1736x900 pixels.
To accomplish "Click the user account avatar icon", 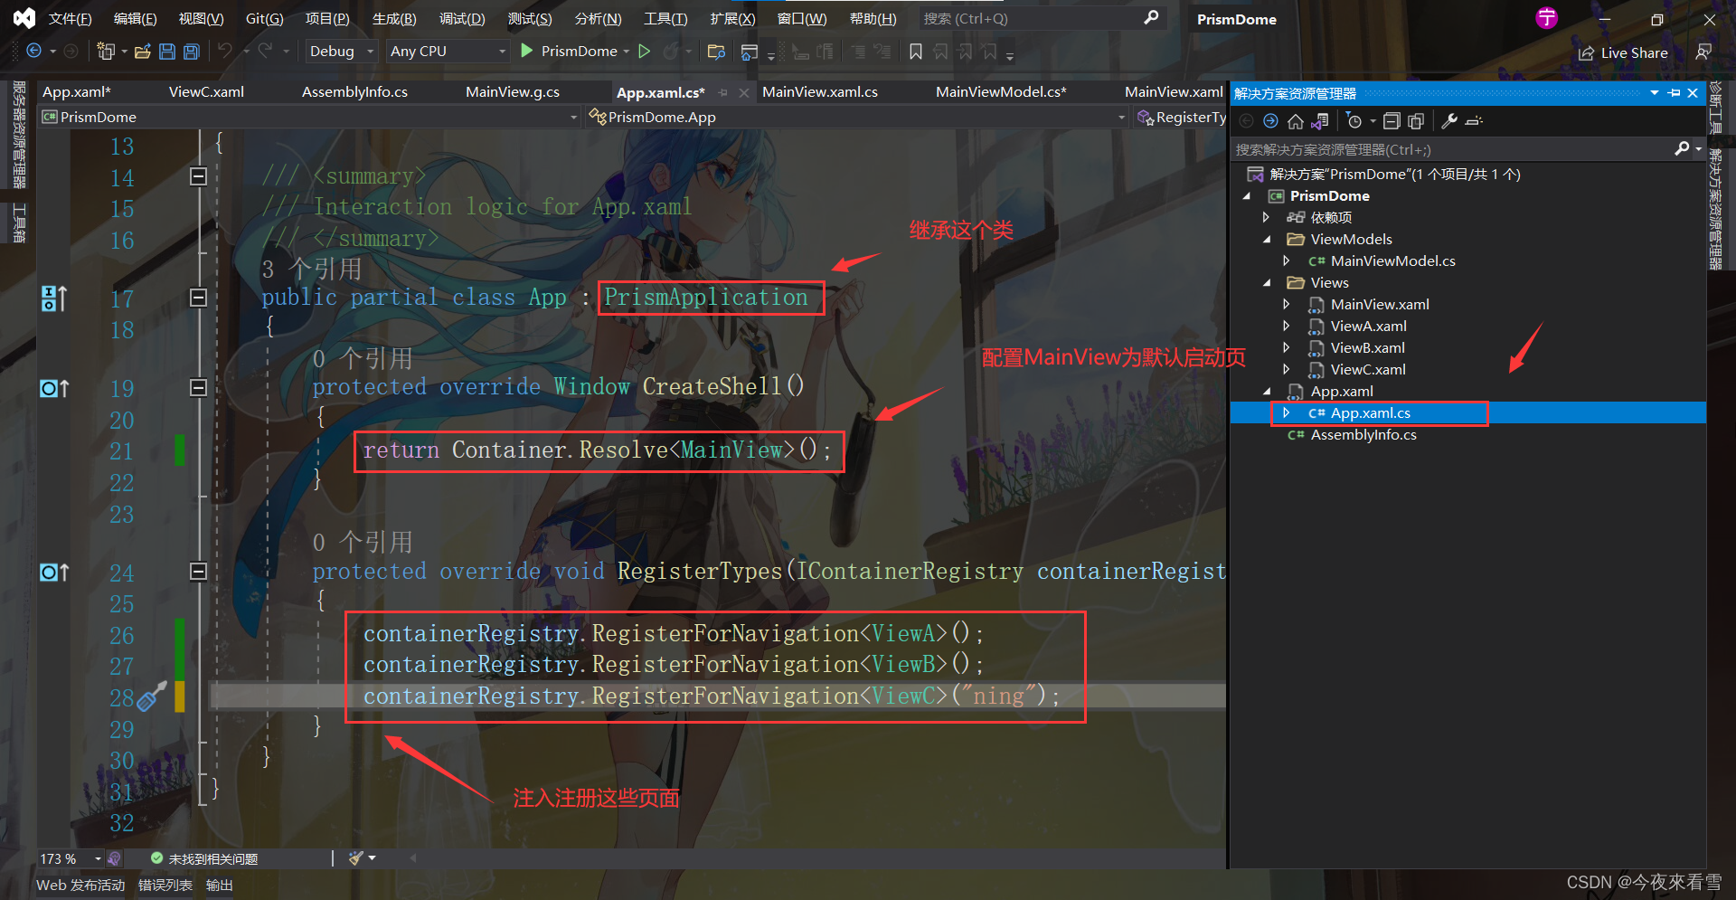I will tap(1547, 17).
